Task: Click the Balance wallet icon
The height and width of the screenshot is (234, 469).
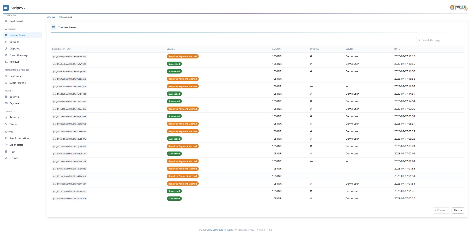Action: pyautogui.click(x=6, y=97)
